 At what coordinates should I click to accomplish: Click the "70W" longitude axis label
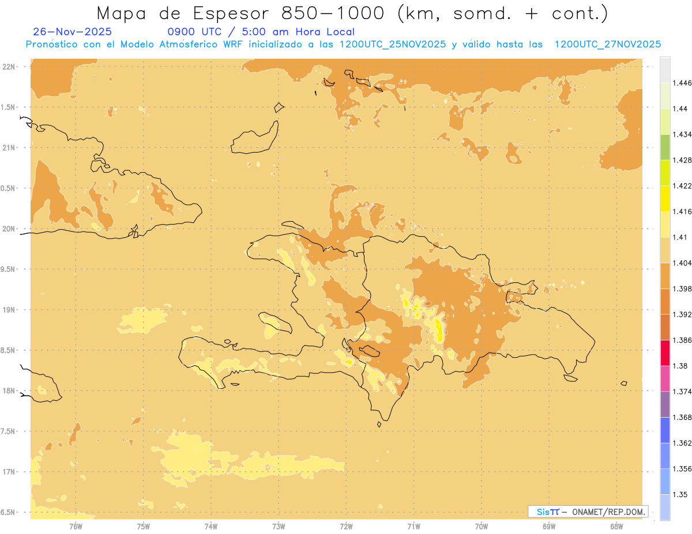[x=482, y=527]
